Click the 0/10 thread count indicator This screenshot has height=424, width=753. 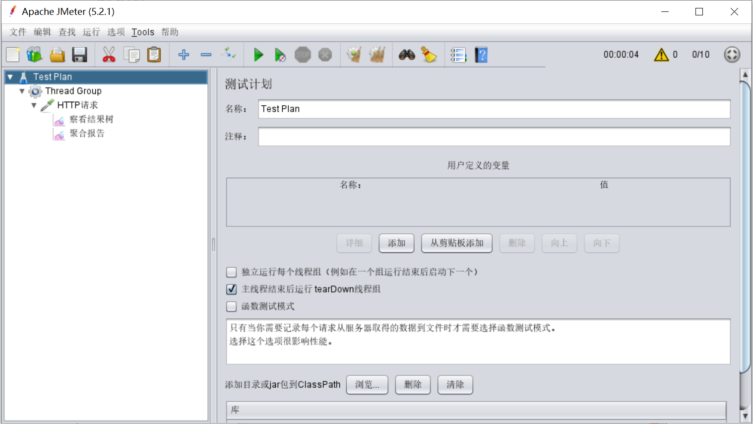pyautogui.click(x=701, y=55)
